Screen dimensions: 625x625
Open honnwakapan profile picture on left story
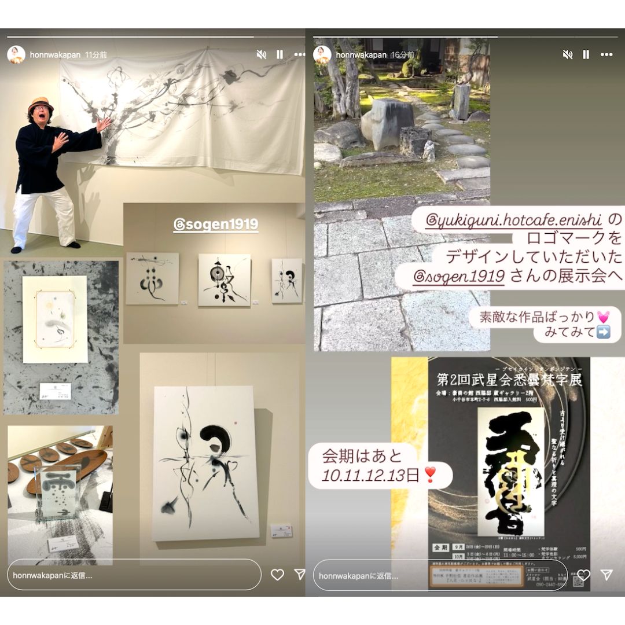[16, 54]
